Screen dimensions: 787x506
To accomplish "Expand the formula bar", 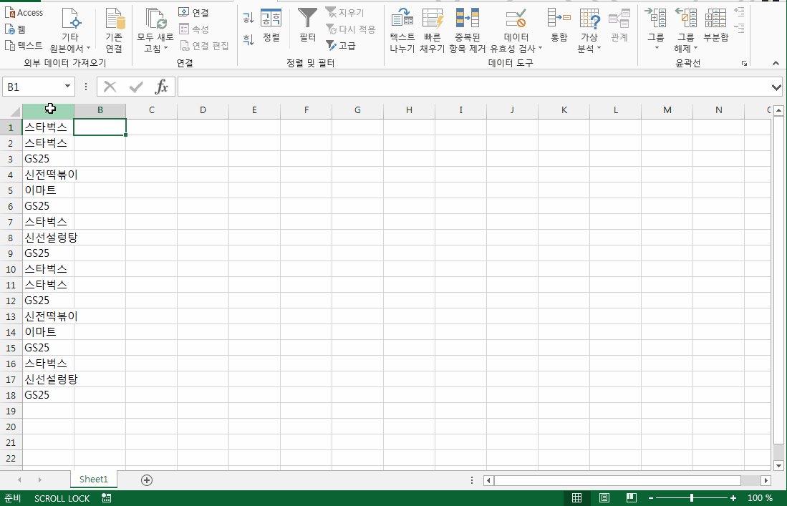I will (x=776, y=87).
